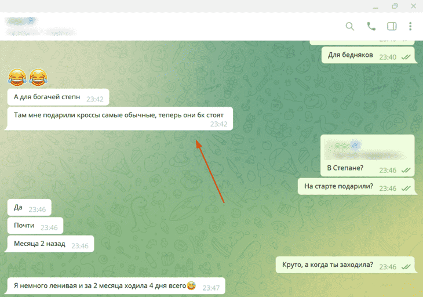Open the three-dot more options menu
Viewport: 423px width, 297px height.
[x=410, y=27]
